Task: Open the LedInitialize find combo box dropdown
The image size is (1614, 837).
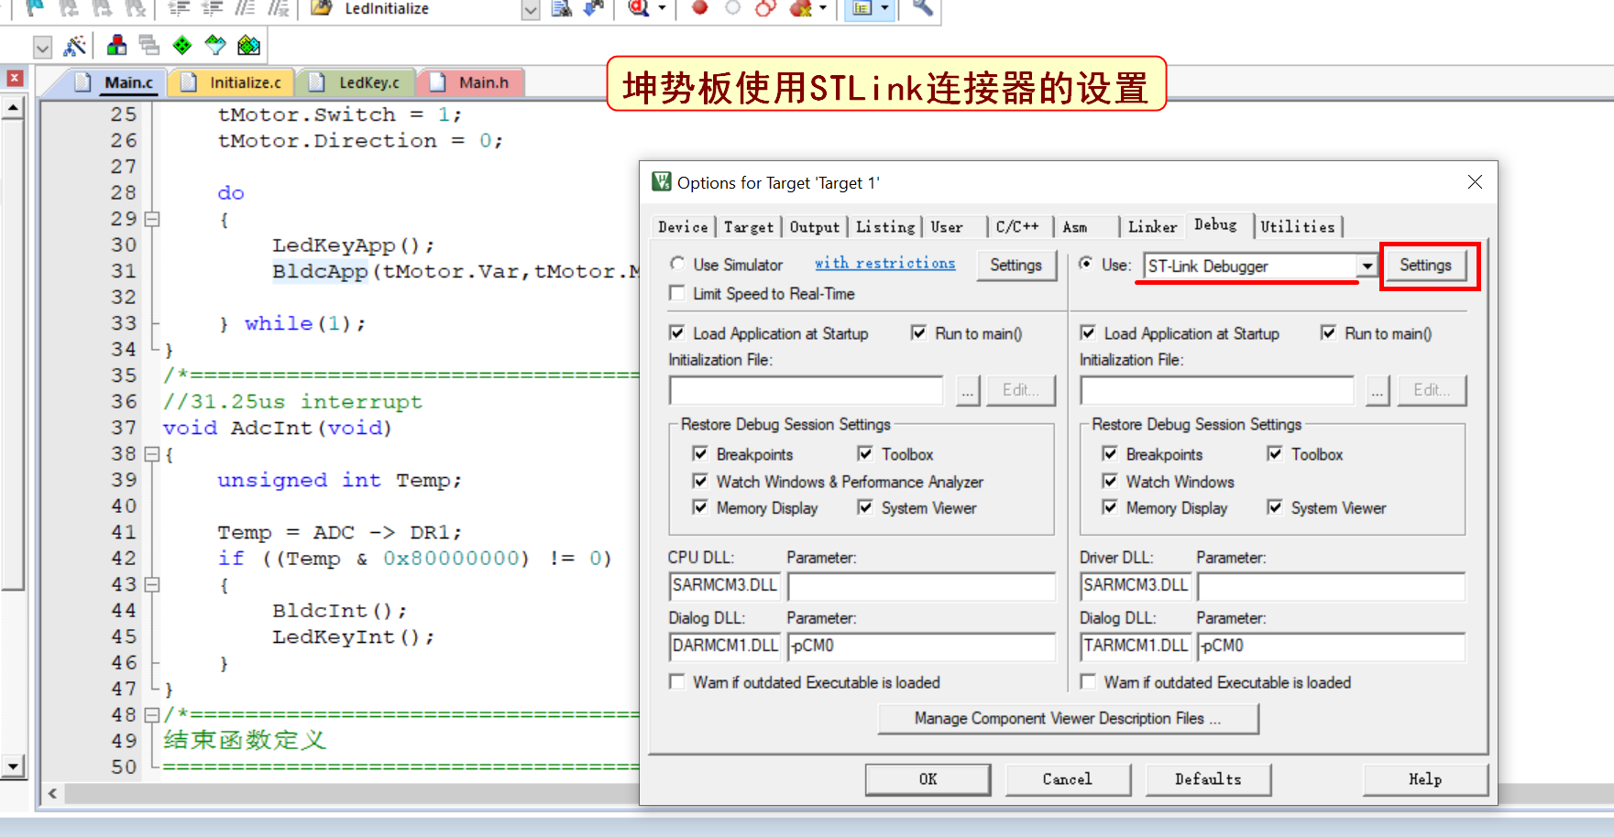Action: coord(530,9)
